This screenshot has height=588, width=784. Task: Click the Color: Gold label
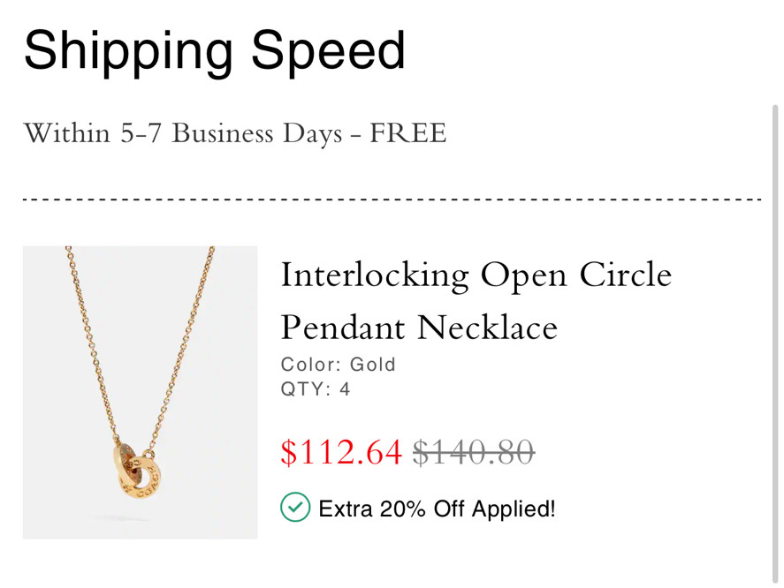[338, 365]
